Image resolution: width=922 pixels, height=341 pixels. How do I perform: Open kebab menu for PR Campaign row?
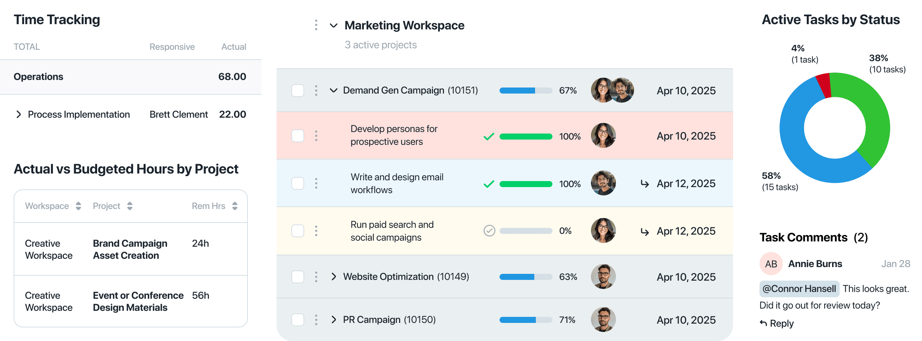click(316, 320)
